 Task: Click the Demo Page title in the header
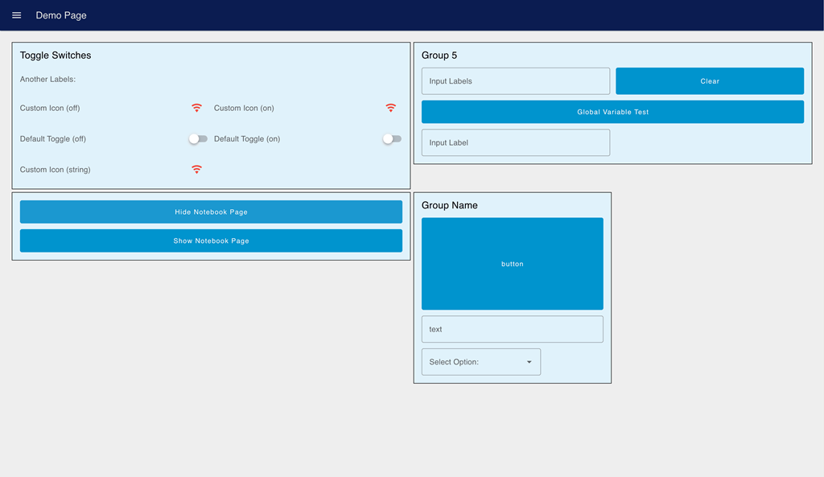61,14
